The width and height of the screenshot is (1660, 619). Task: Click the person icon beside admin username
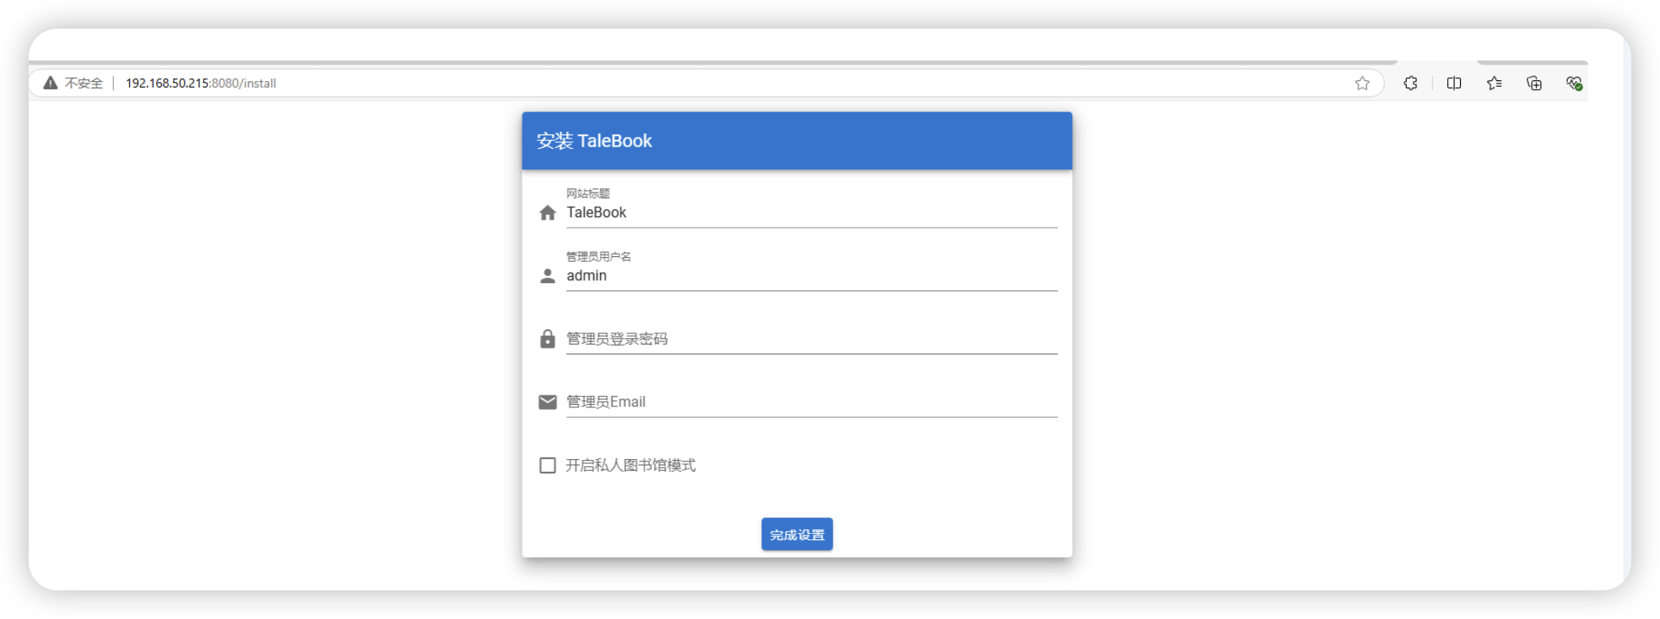(547, 276)
